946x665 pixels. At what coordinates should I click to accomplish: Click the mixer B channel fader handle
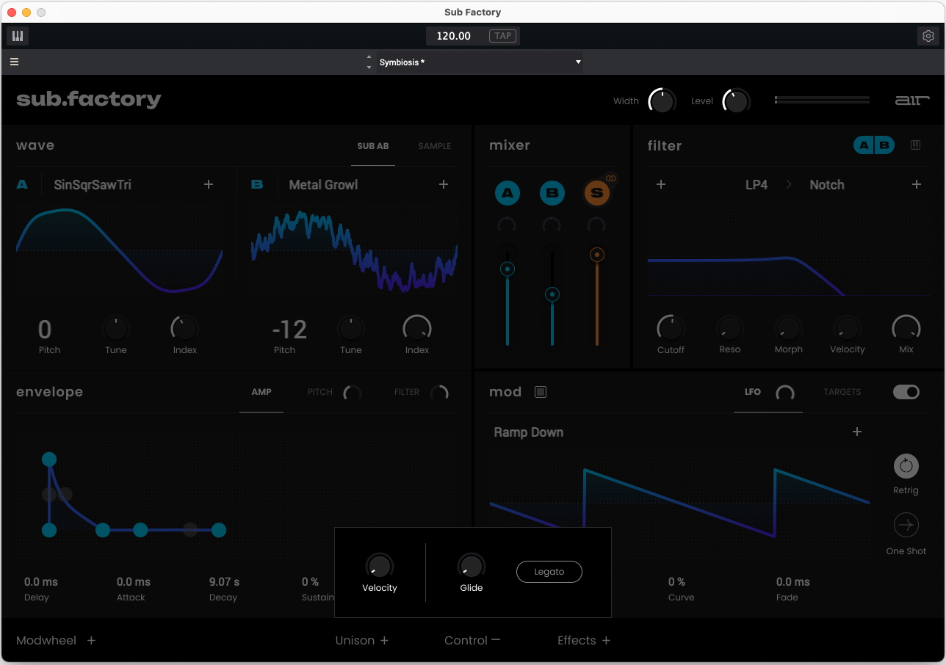[x=552, y=294]
